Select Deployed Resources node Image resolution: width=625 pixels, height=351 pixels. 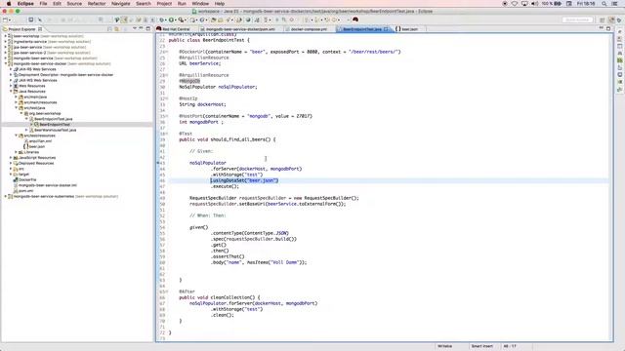coord(36,163)
